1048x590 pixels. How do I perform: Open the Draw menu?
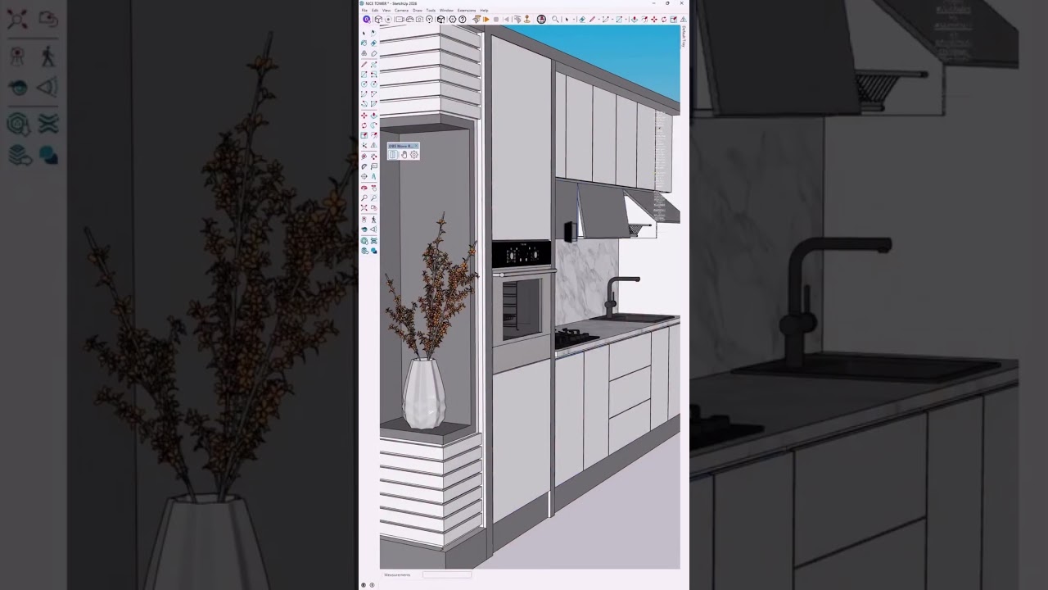coord(418,11)
